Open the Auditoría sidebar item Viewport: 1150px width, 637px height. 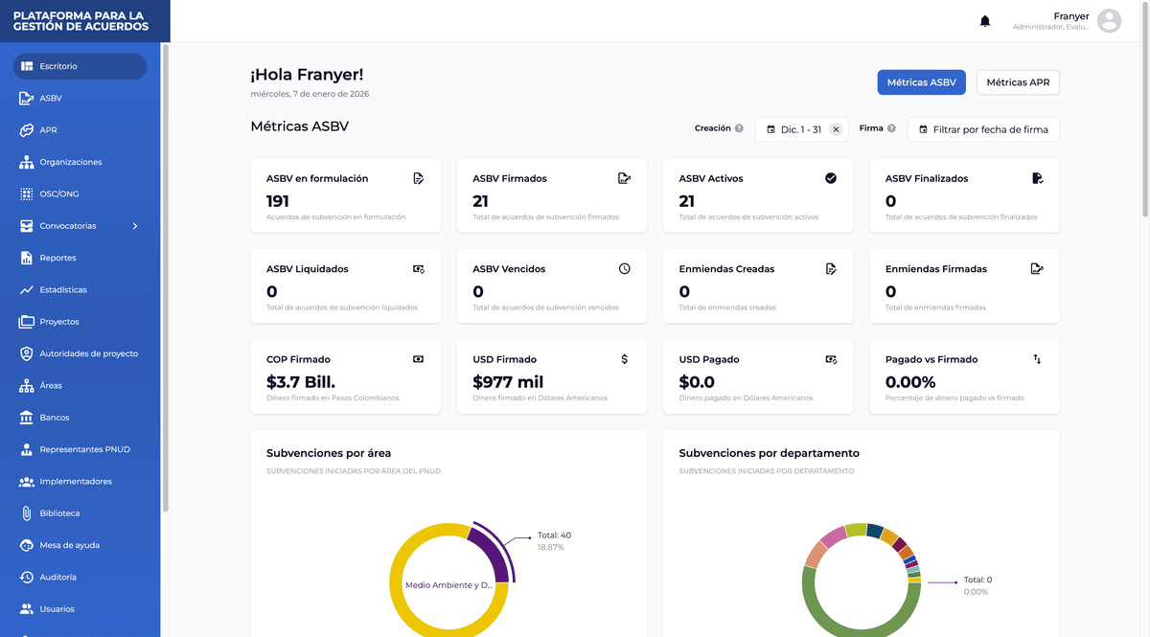click(57, 577)
